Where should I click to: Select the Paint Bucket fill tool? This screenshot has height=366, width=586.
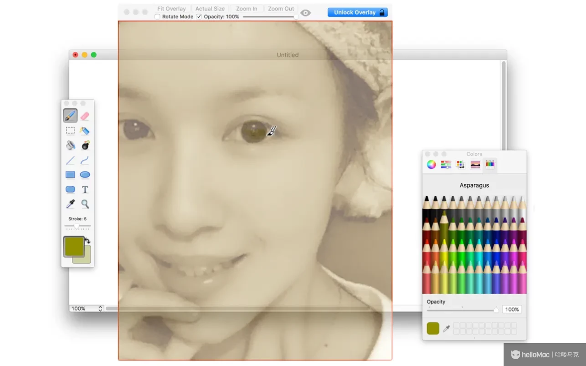click(70, 145)
